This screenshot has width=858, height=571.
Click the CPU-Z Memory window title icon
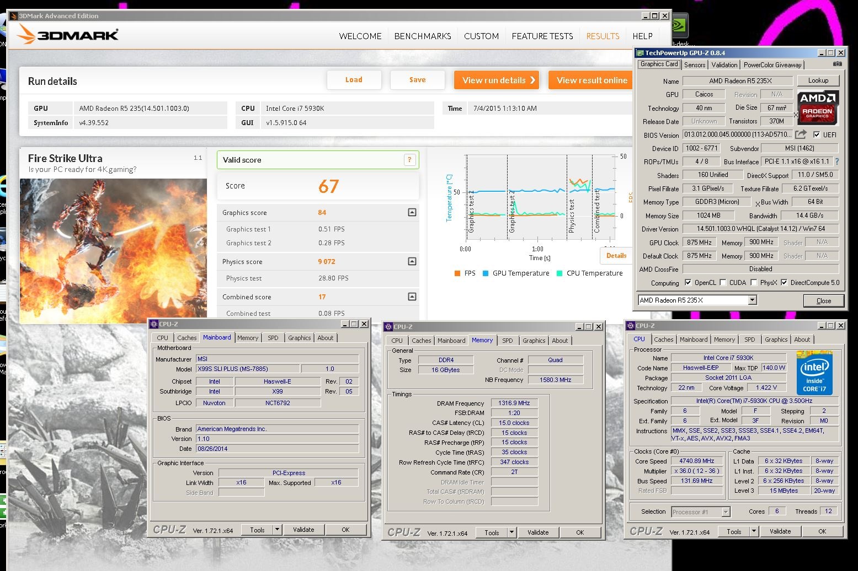[389, 327]
